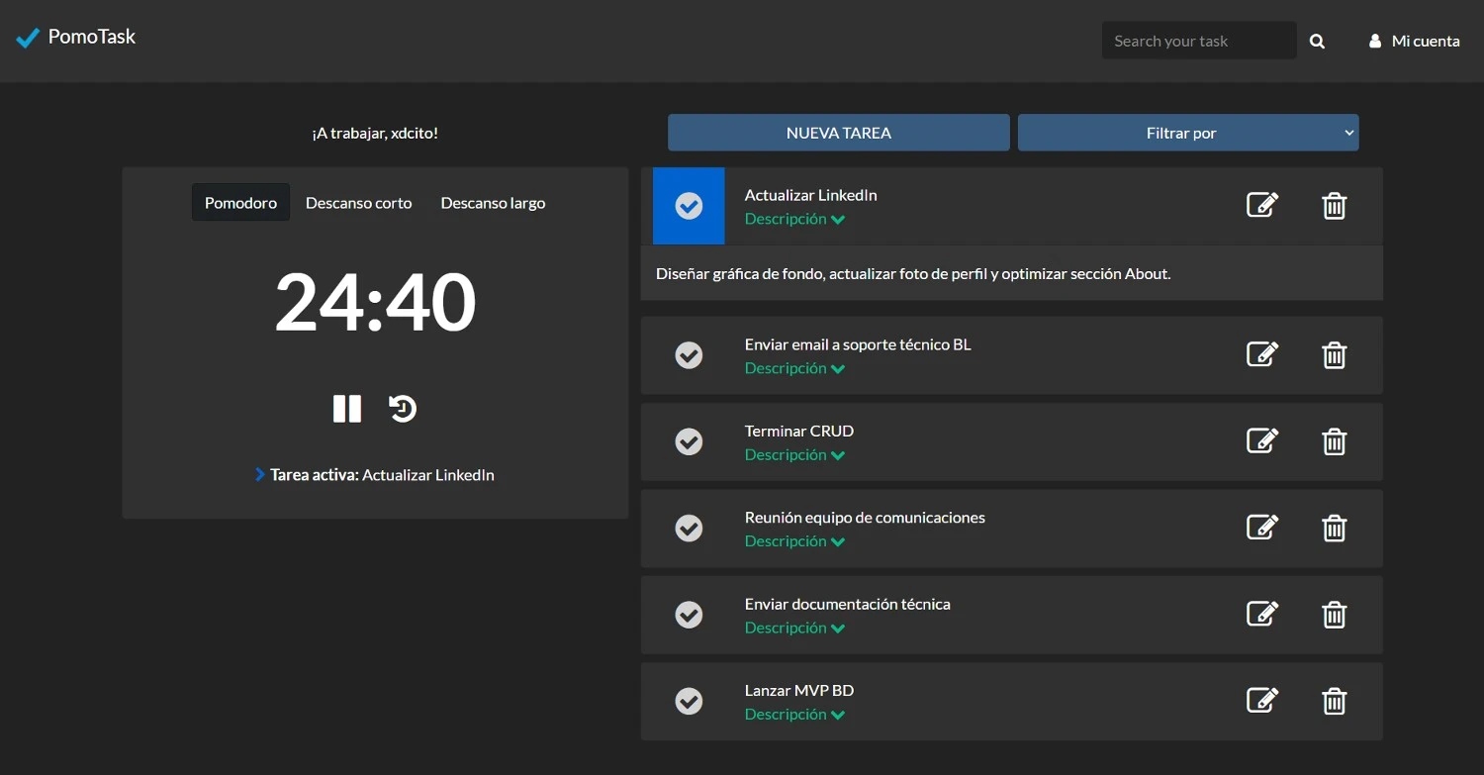This screenshot has width=1484, height=775.
Task: Open the Filtrar por dropdown
Action: coord(1187,133)
